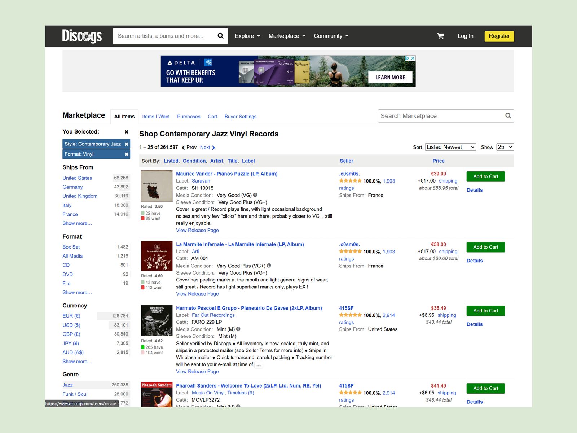The width and height of the screenshot is (577, 433).
Task: Open the Purchases tab
Action: tap(189, 117)
